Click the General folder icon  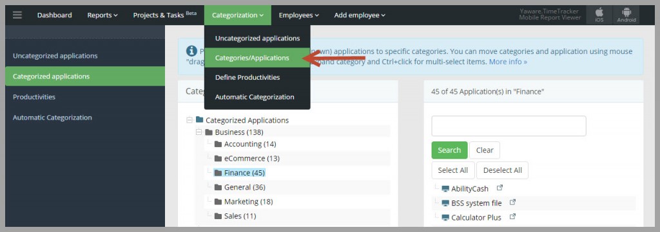pyautogui.click(x=218, y=187)
